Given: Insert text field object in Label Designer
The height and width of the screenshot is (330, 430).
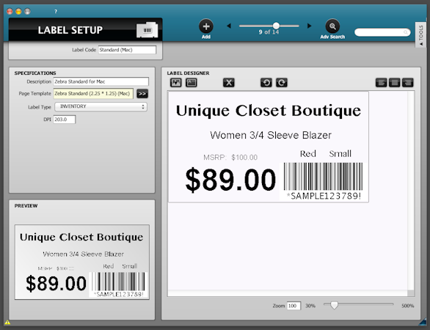Looking at the screenshot, I should (192, 82).
